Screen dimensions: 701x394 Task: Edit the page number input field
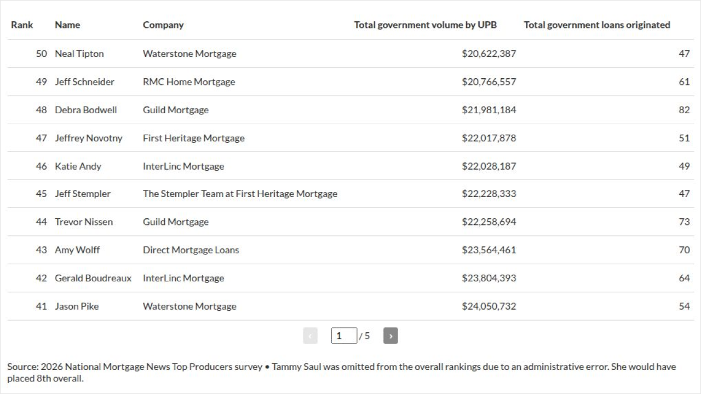click(344, 336)
